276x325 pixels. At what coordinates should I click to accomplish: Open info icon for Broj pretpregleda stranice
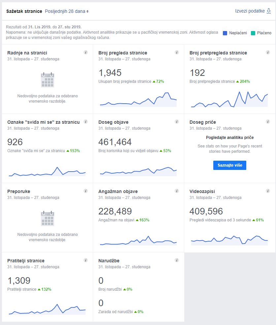[x=268, y=52]
